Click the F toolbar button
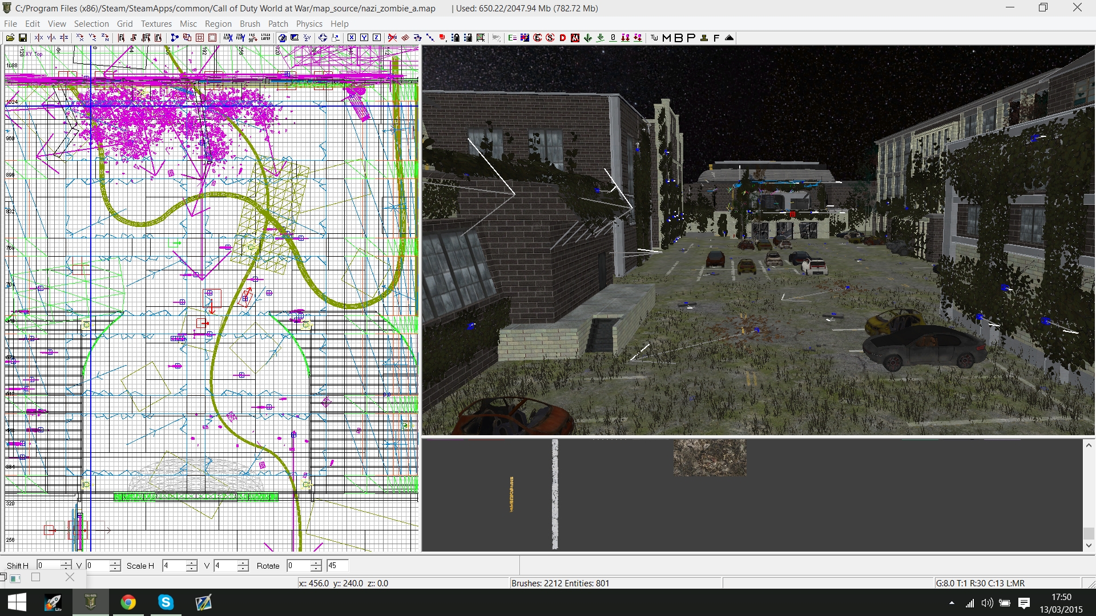Viewport: 1096px width, 616px height. click(716, 38)
